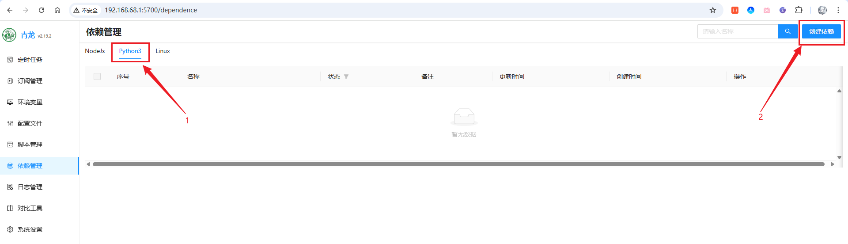Image resolution: width=848 pixels, height=244 pixels.
Task: Open 日志管理 from the sidebar
Action: tap(30, 187)
